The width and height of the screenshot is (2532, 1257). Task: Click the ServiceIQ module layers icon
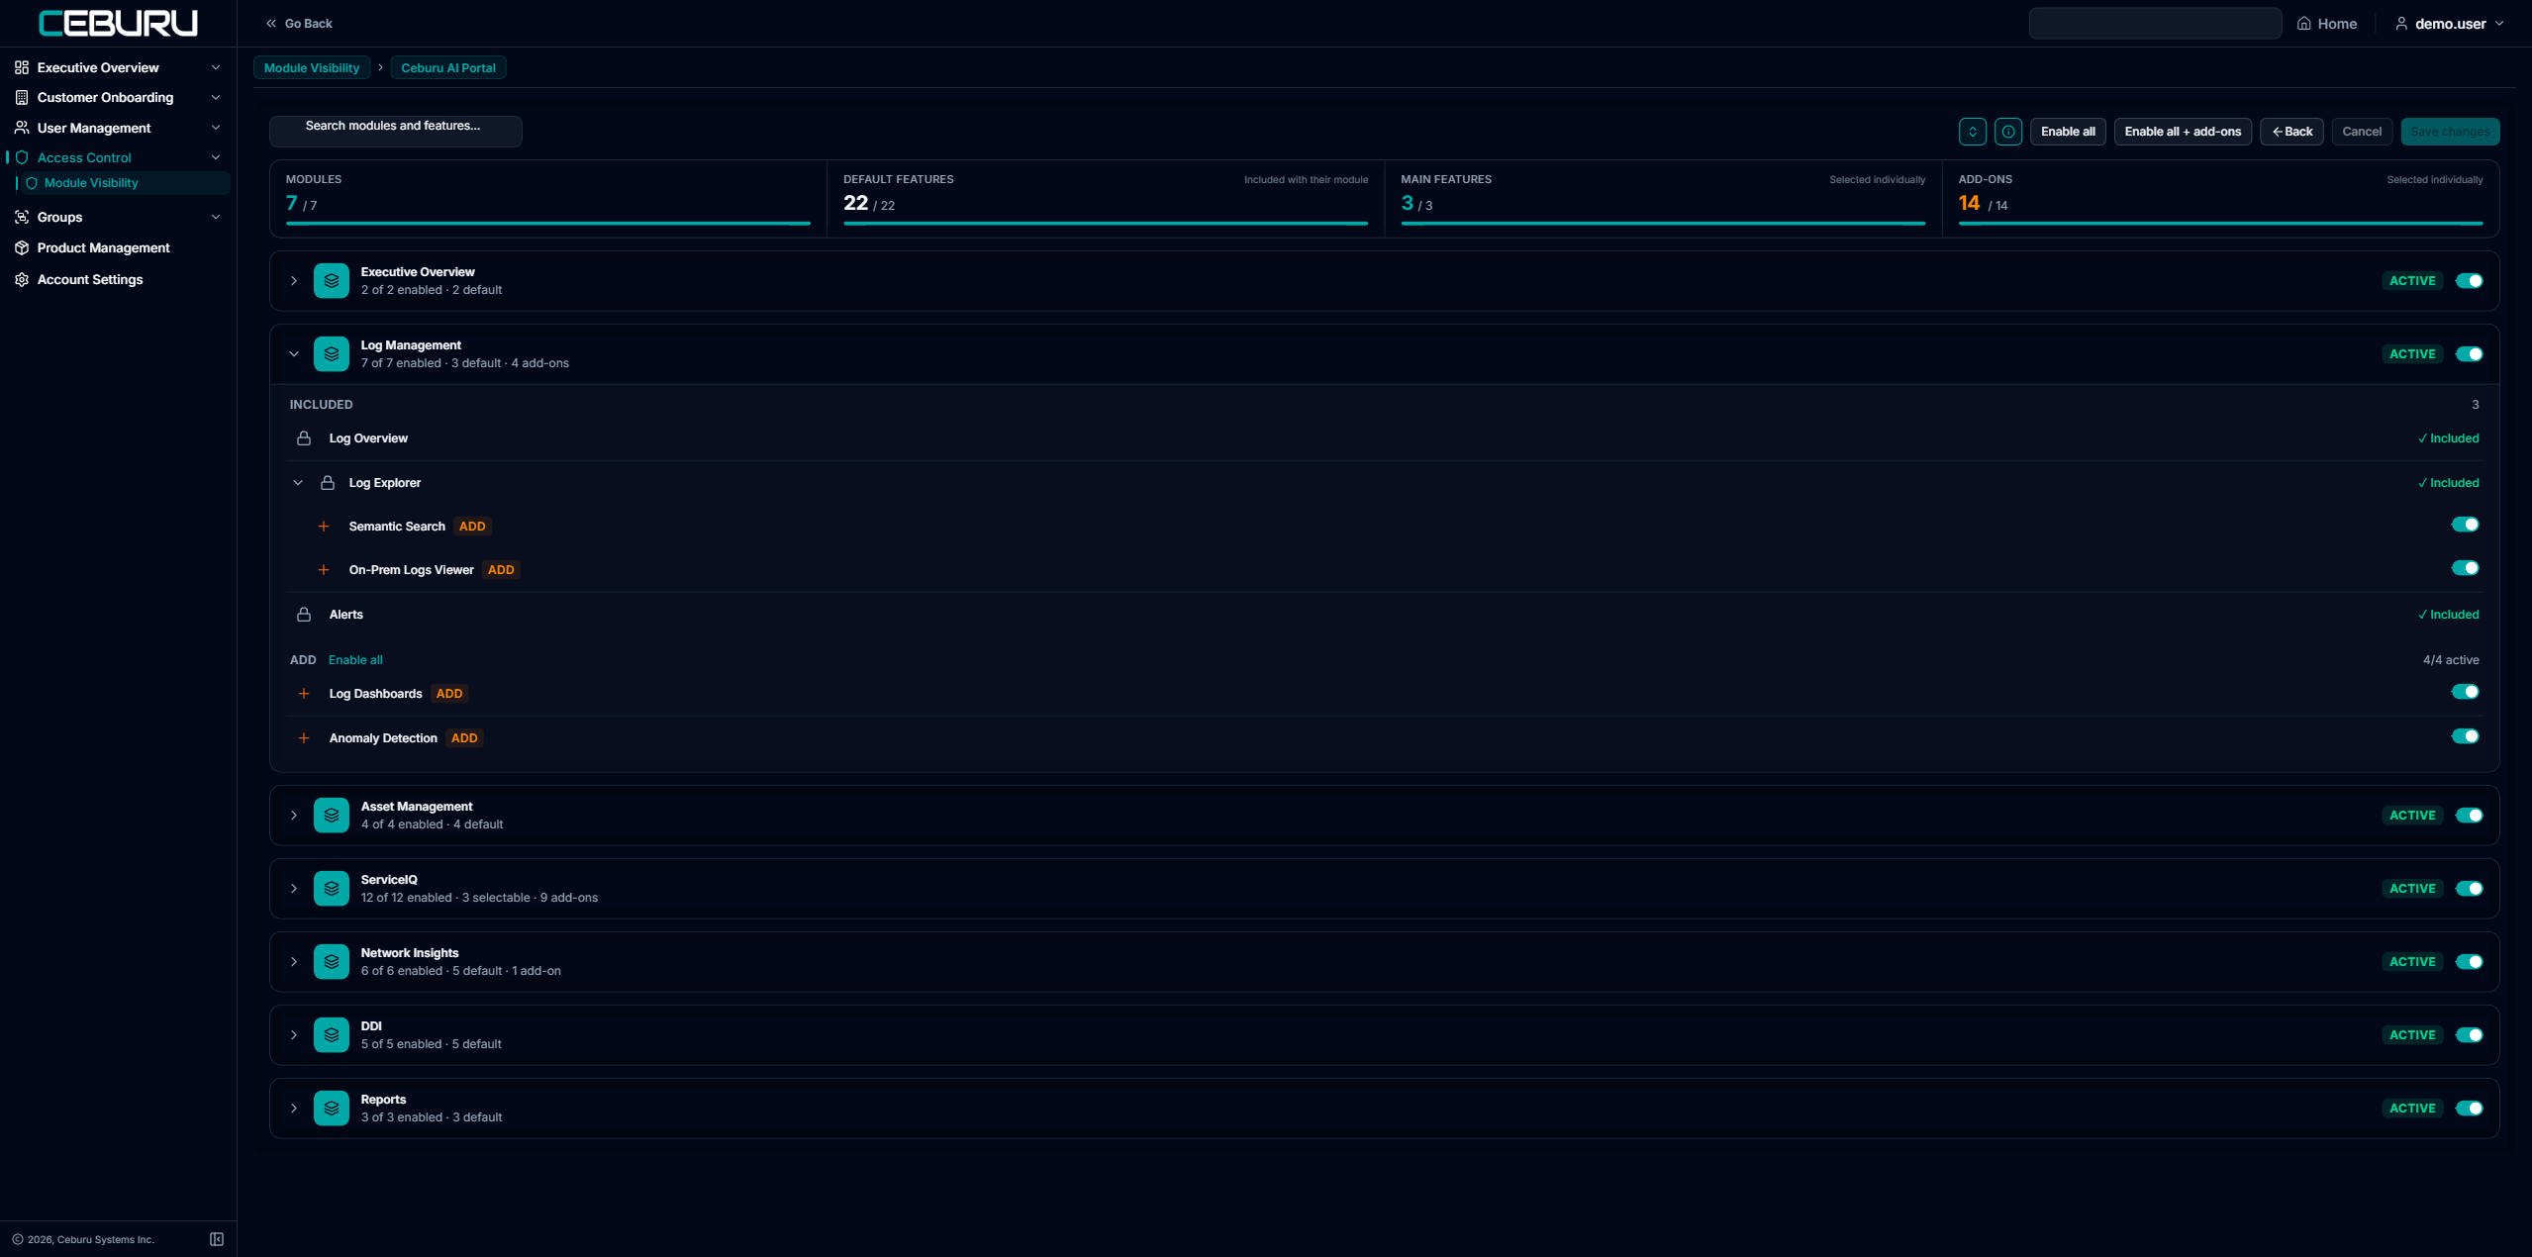tap(332, 889)
